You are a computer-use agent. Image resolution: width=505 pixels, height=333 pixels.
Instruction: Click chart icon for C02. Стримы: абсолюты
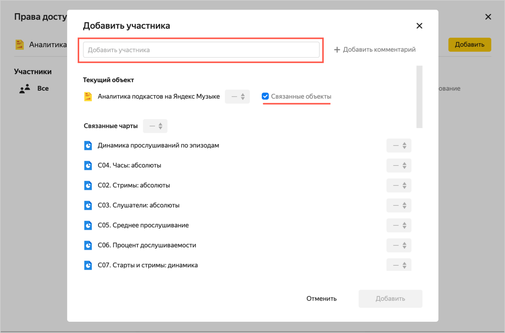tap(88, 186)
